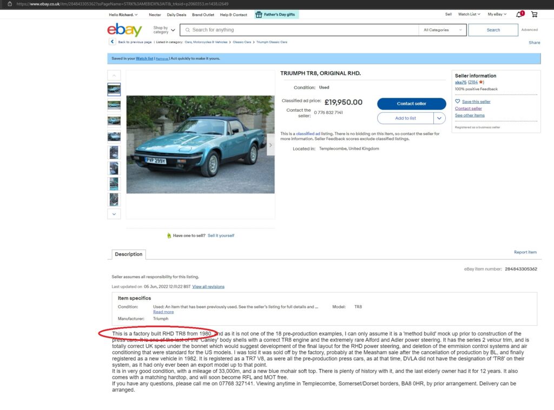The image size is (554, 410).
Task: Select the first car thumbnail
Action: 114,90
